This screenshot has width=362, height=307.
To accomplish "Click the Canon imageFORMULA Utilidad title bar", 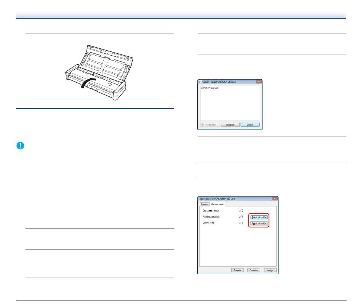I will 230,82.
